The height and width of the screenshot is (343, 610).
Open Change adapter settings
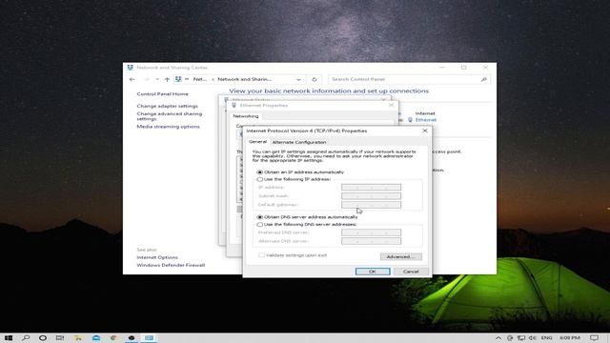[167, 106]
